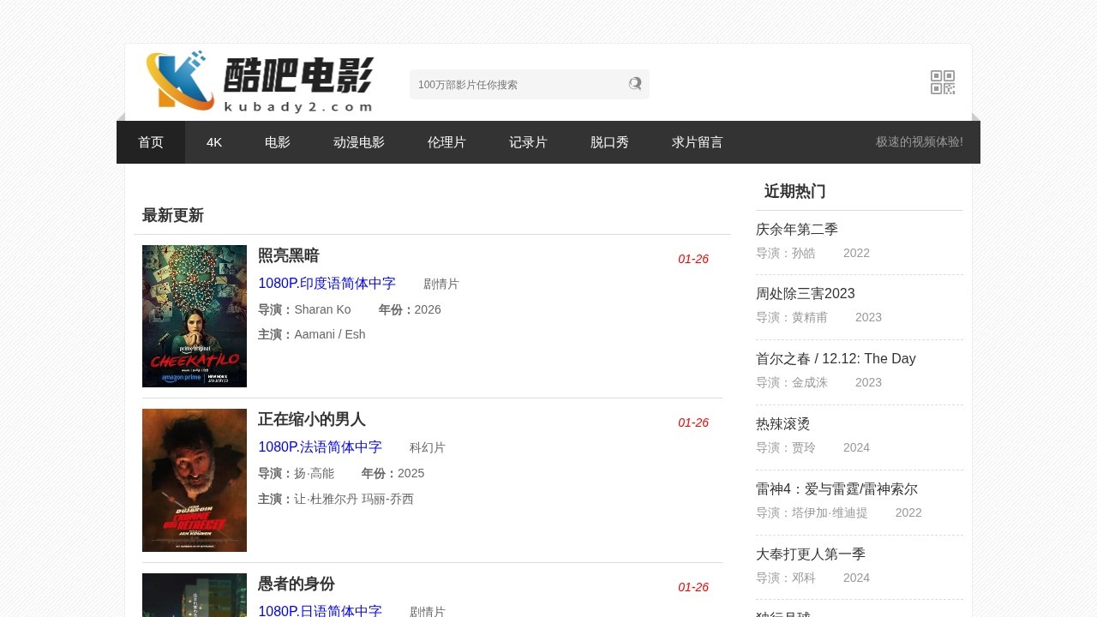1097x617 pixels.
Task: Open the 首页 menu item
Action: click(x=150, y=142)
